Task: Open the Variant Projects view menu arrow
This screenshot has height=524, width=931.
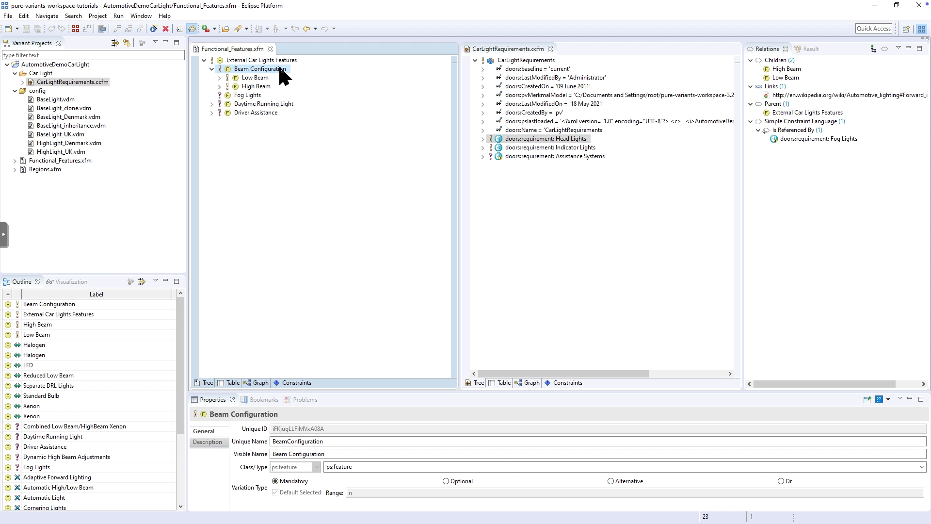Action: pos(156,42)
